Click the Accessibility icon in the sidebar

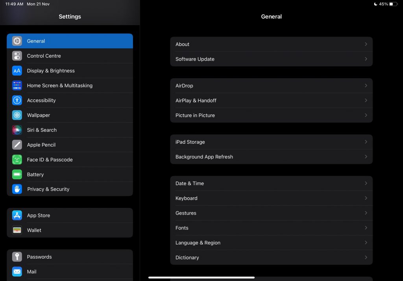tap(17, 100)
